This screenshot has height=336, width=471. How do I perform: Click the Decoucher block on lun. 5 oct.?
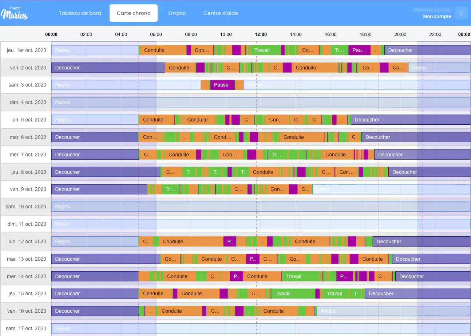(411, 120)
